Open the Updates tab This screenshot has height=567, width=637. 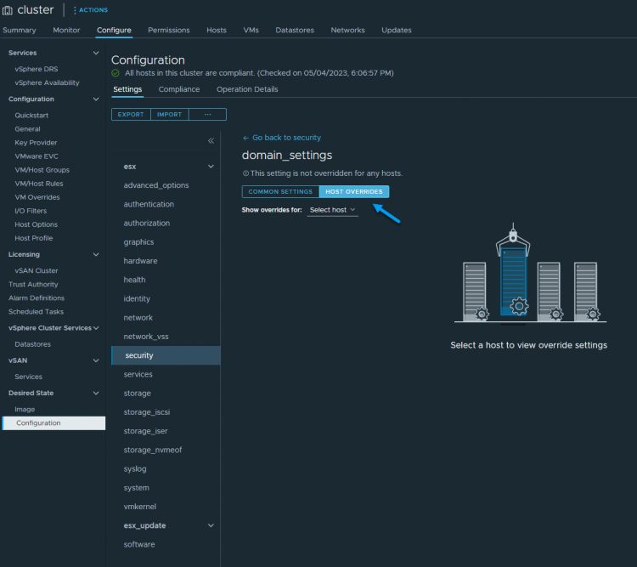(x=397, y=30)
